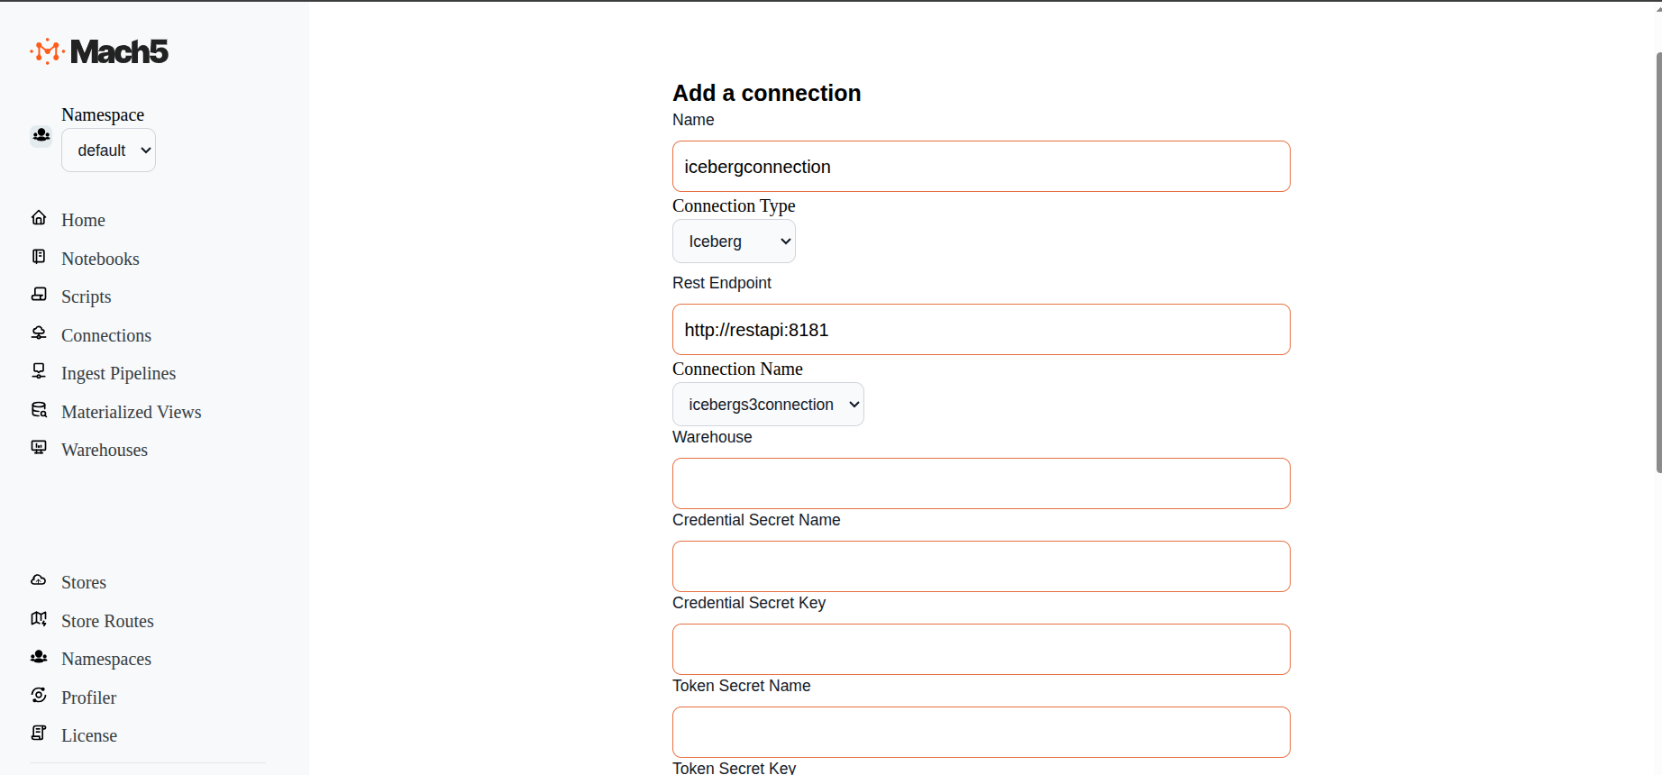Click the Rest Endpoint text field
This screenshot has width=1662, height=775.
click(981, 330)
